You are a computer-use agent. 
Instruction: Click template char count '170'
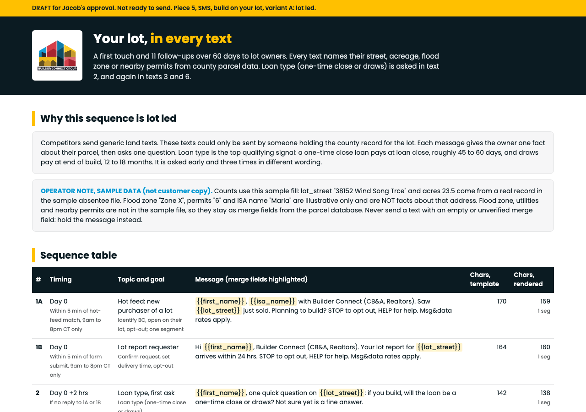pos(502,301)
